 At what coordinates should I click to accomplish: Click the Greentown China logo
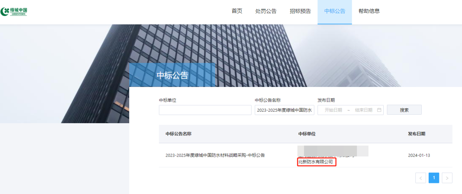14,12
